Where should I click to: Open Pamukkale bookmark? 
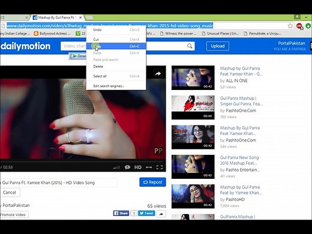coord(262,34)
